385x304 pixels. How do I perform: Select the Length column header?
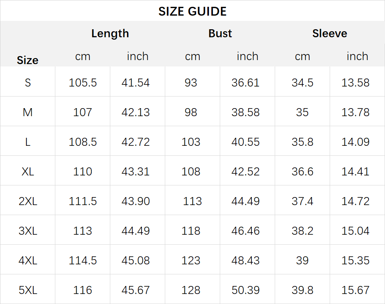point(110,34)
